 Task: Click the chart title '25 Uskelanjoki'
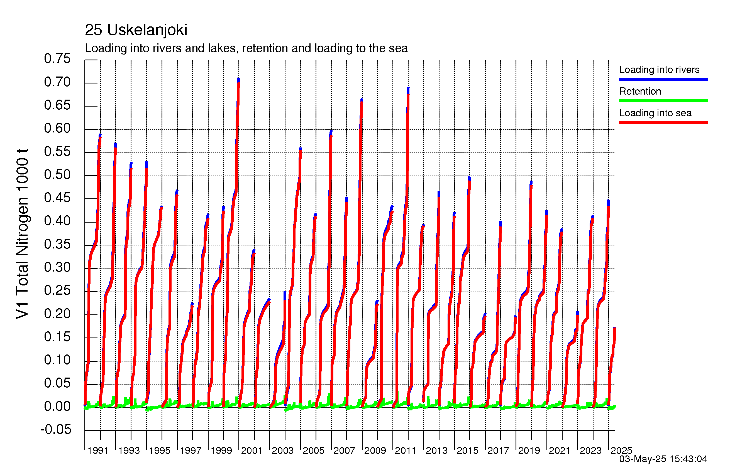pos(136,30)
